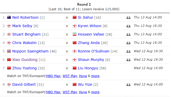Click the Iranian flag beside Hossein Vafaei
This screenshot has width=171, height=97.
click(75, 34)
